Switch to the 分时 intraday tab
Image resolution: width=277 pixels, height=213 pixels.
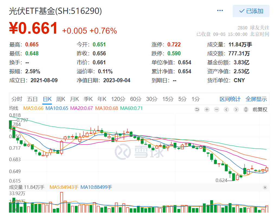pos(17,99)
